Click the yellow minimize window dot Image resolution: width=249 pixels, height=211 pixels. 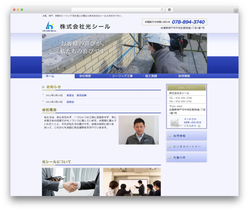(18, 10)
